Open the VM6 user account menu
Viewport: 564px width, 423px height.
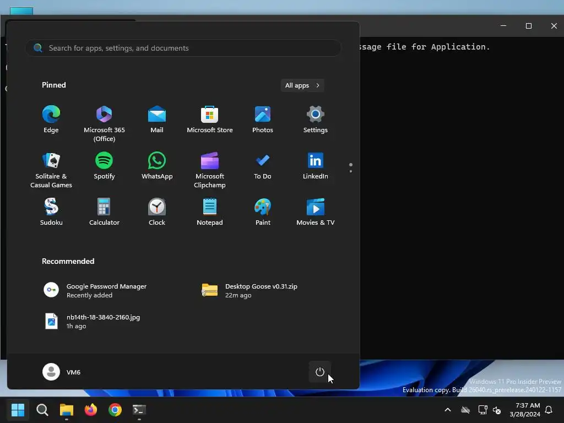tap(62, 372)
